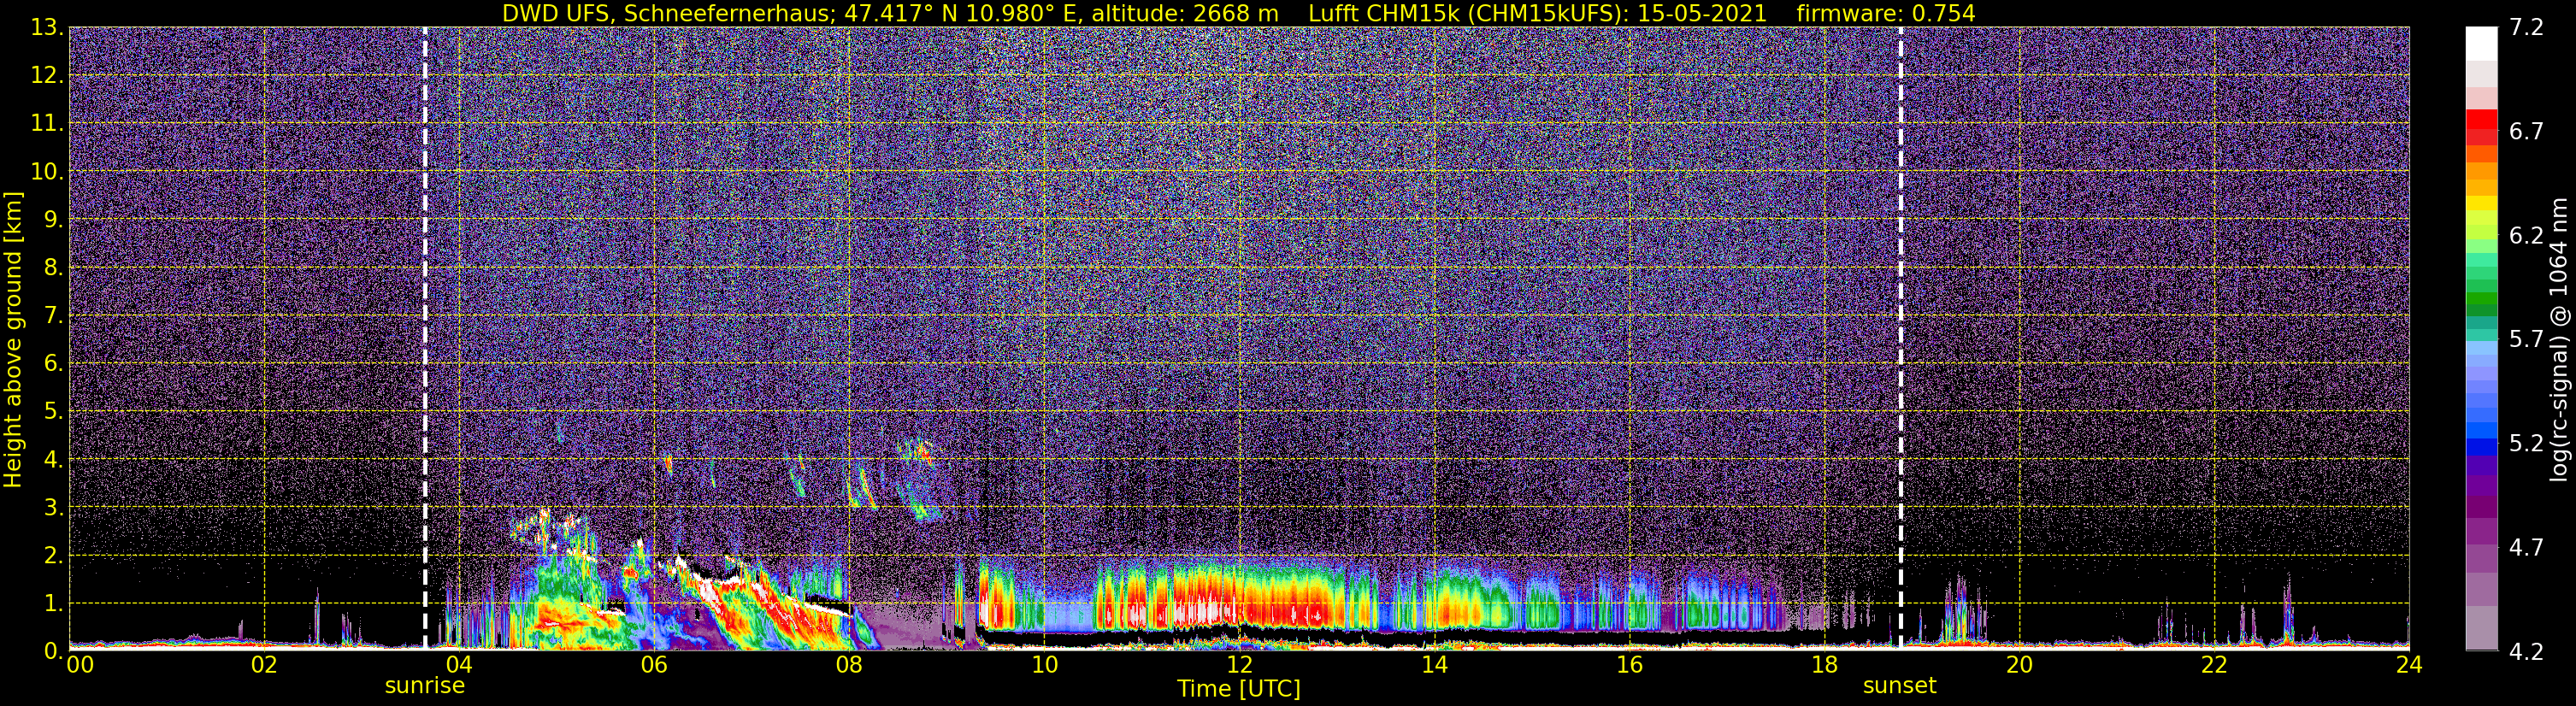
Task: Click the colorbar value '4.7'
Action: point(2526,548)
